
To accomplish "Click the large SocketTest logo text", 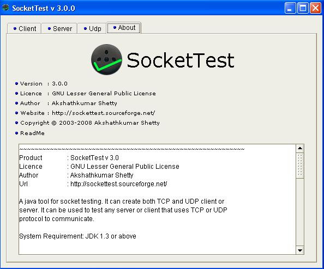I will click(181, 60).
